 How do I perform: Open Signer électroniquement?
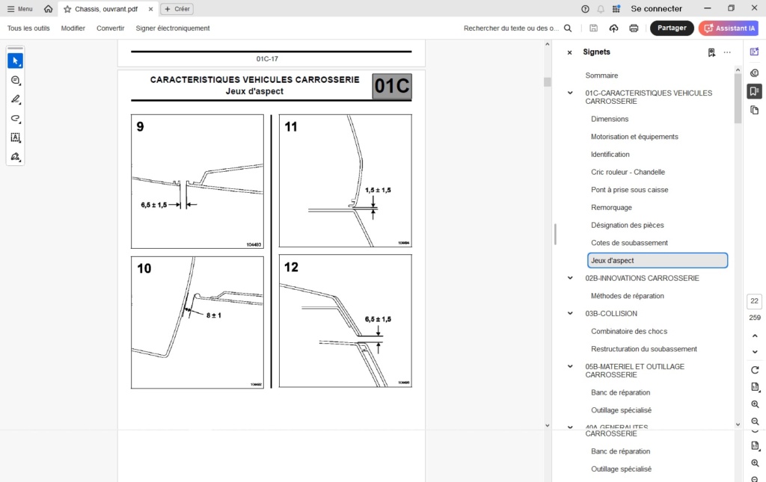173,28
